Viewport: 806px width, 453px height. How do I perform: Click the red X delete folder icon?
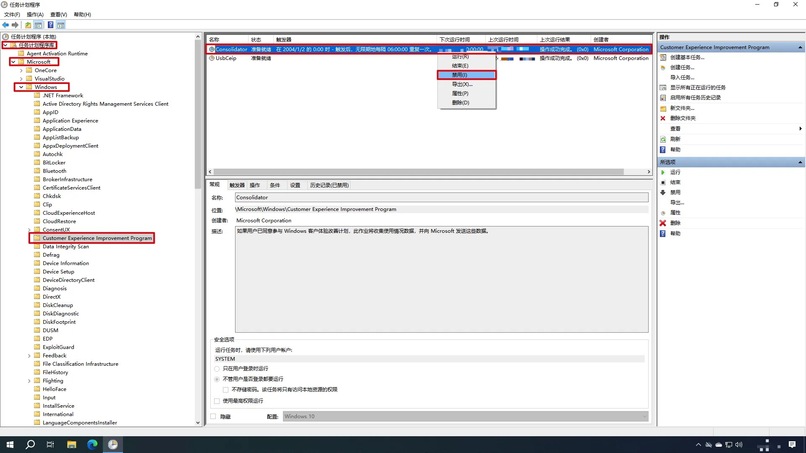pos(663,118)
